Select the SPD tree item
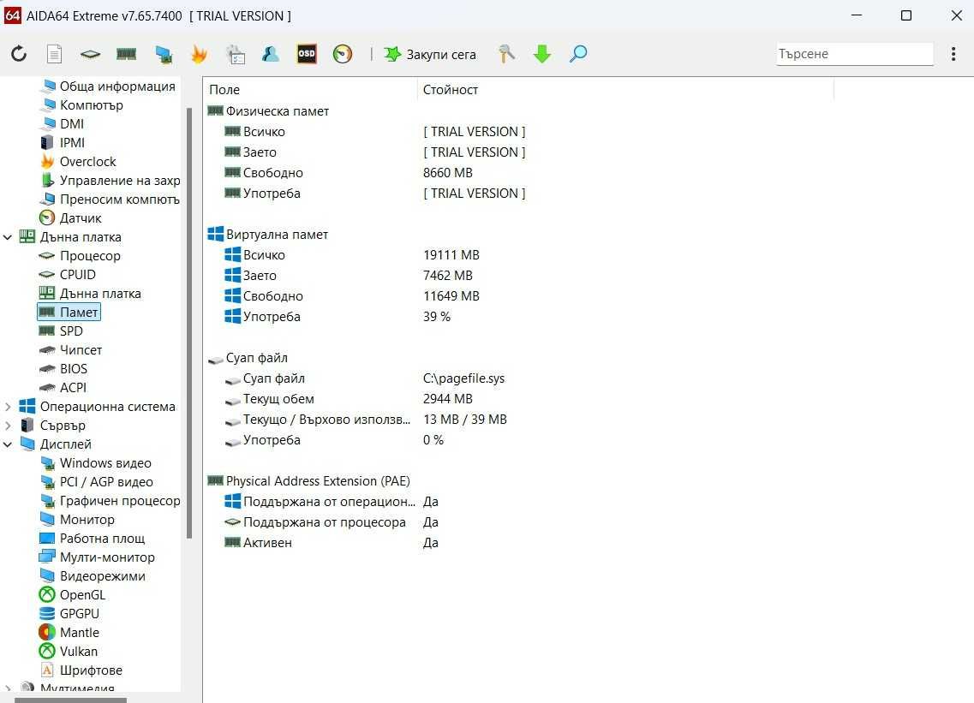This screenshot has width=974, height=703. [62, 331]
